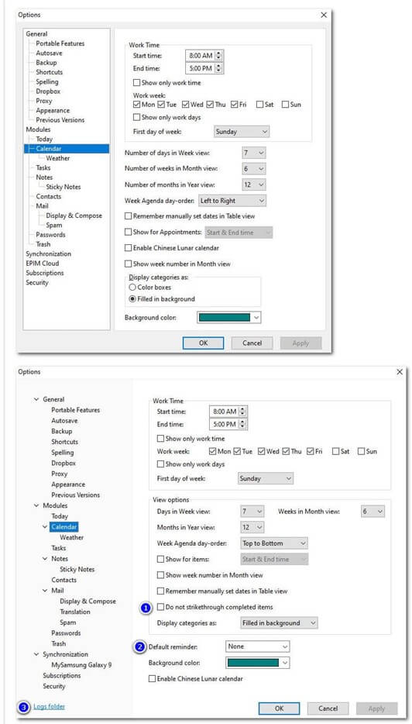Image resolution: width=412 pixels, height=724 pixels.
Task: Click Cancel in the upper Options dialog
Action: point(252,343)
